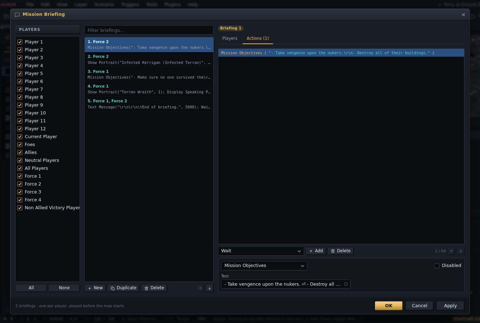Uncheck the All Players checkbox
The image size is (480, 323).
[20, 168]
